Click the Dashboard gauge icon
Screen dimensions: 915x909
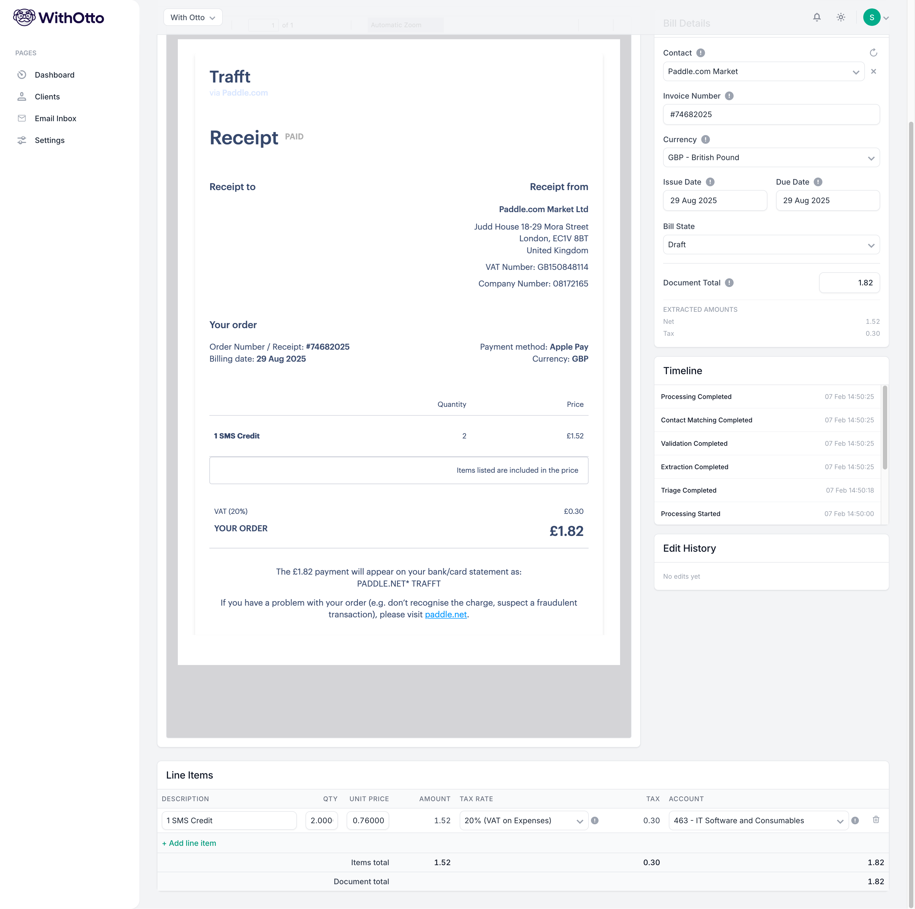click(22, 75)
